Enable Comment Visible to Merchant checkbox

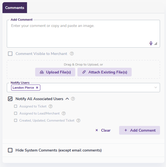point(10,54)
